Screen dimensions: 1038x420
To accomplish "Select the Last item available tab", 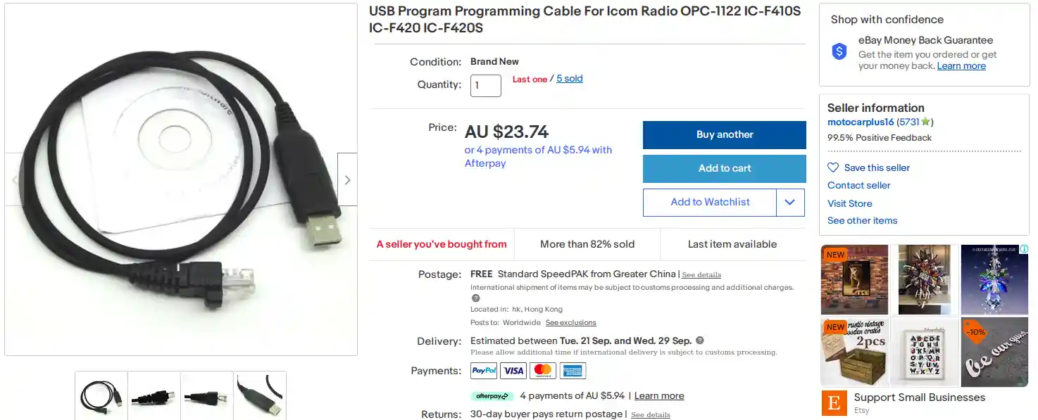I will pos(732,243).
